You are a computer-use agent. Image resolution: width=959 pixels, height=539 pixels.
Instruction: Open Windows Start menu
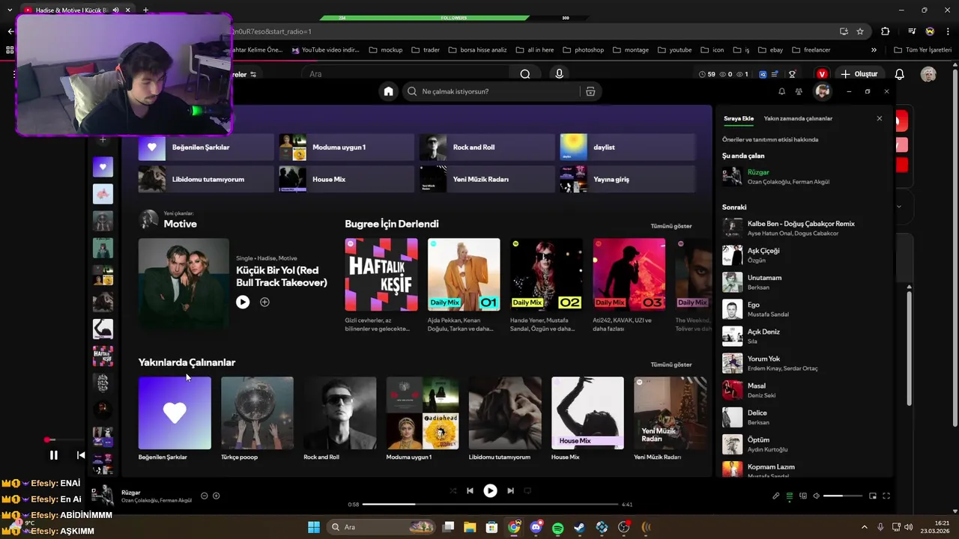pos(314,528)
